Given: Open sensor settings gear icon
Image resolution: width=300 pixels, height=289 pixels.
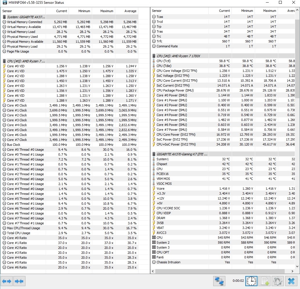Looking at the screenshot, I should pyautogui.click(x=278, y=281).
